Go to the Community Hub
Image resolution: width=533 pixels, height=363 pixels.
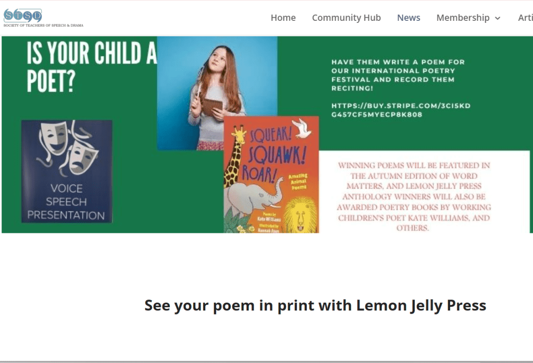[346, 18]
